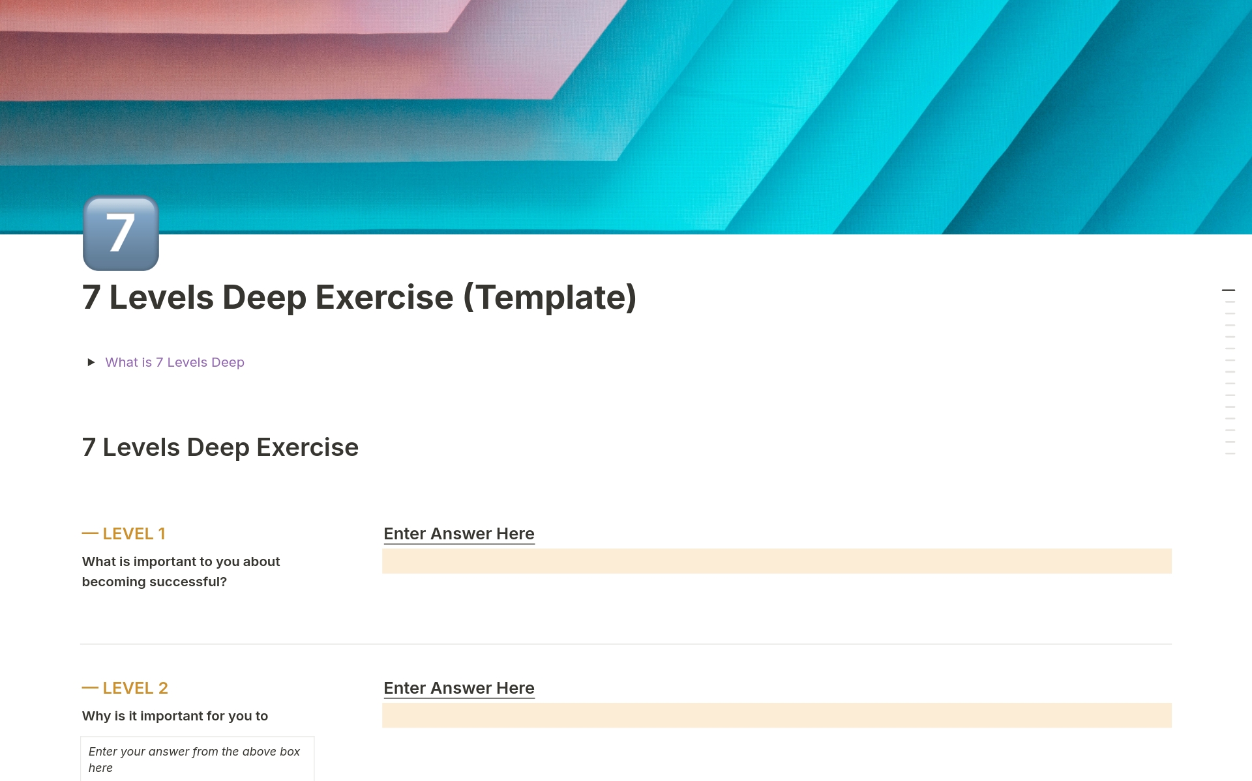Click the disclosure triangle near the page title
Screen dimensions: 1252x781
point(91,362)
